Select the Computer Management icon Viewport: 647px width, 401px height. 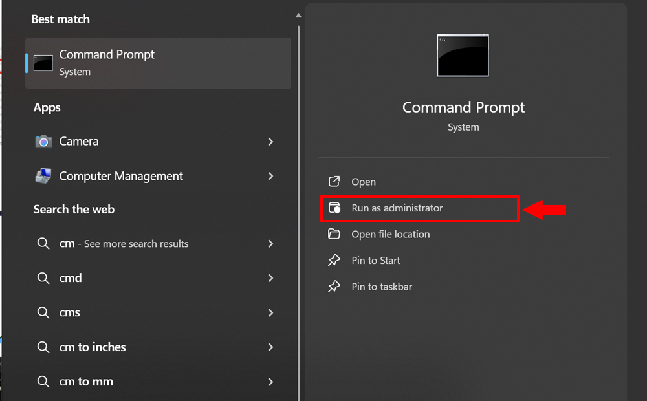point(43,176)
